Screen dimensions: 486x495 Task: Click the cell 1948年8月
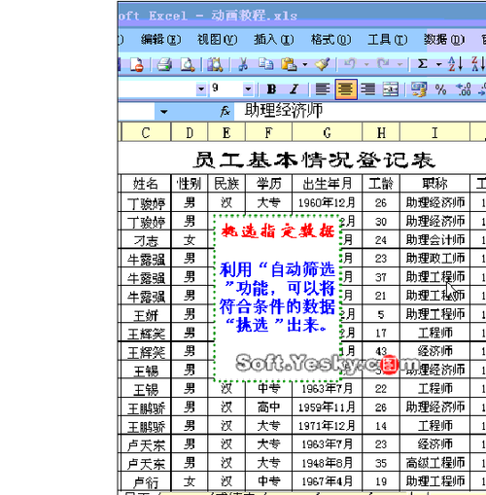tap(327, 463)
